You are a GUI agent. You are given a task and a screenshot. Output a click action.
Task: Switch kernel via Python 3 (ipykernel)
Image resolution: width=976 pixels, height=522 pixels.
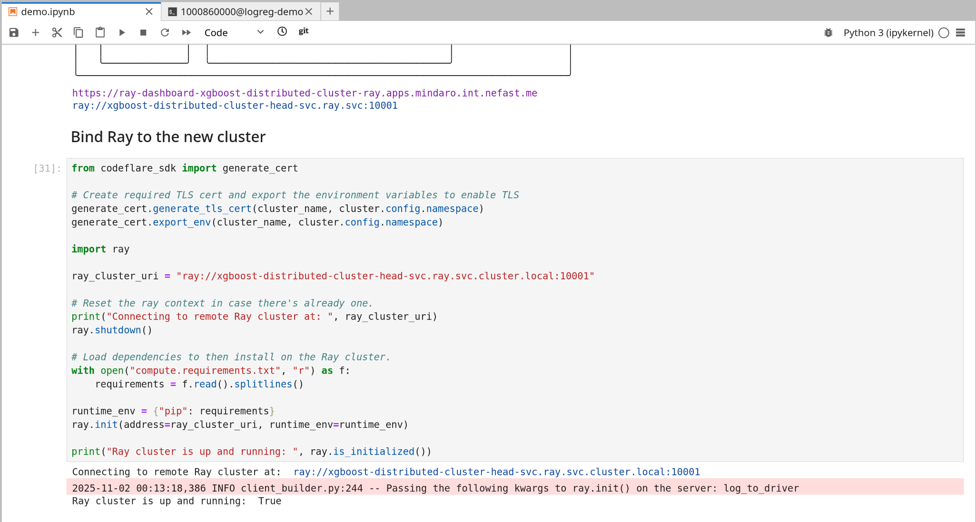tap(888, 32)
